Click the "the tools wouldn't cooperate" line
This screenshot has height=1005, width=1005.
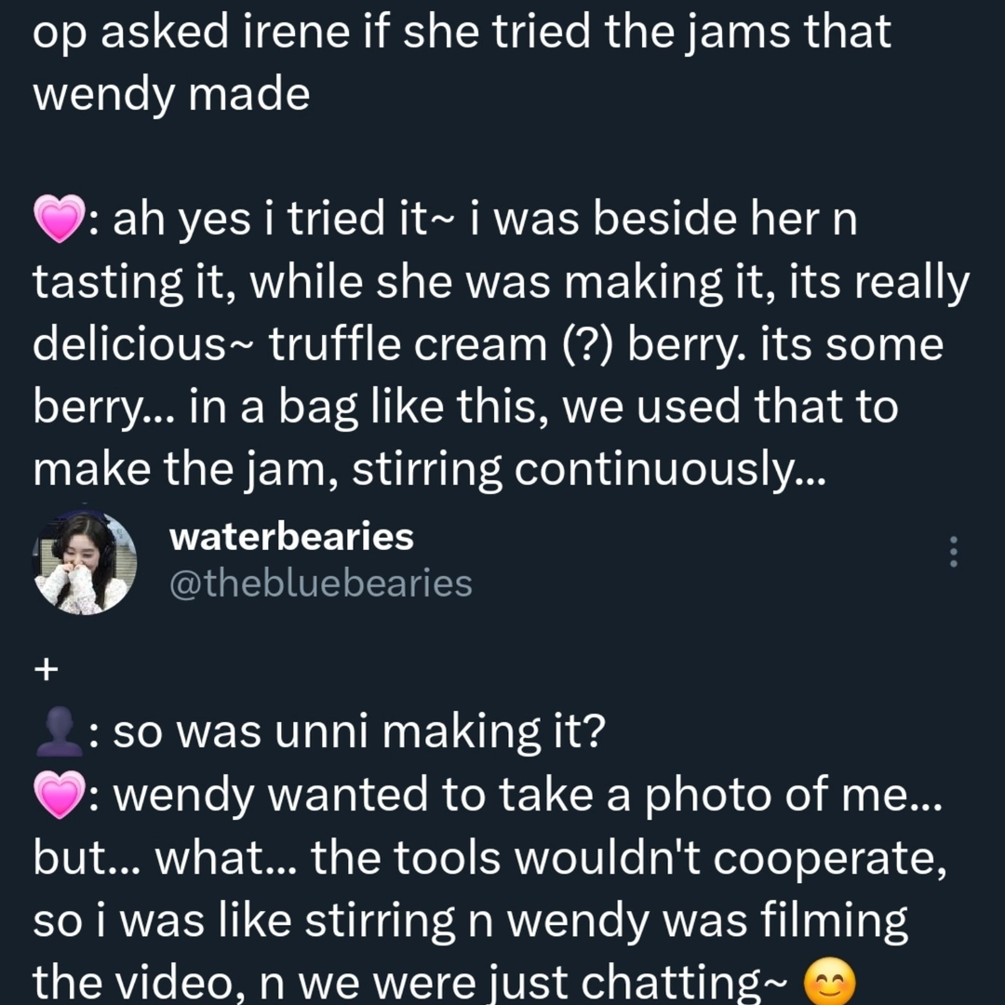click(x=489, y=858)
